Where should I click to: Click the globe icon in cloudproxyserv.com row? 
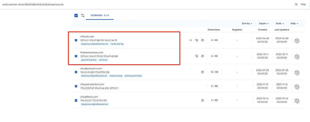coord(203,72)
